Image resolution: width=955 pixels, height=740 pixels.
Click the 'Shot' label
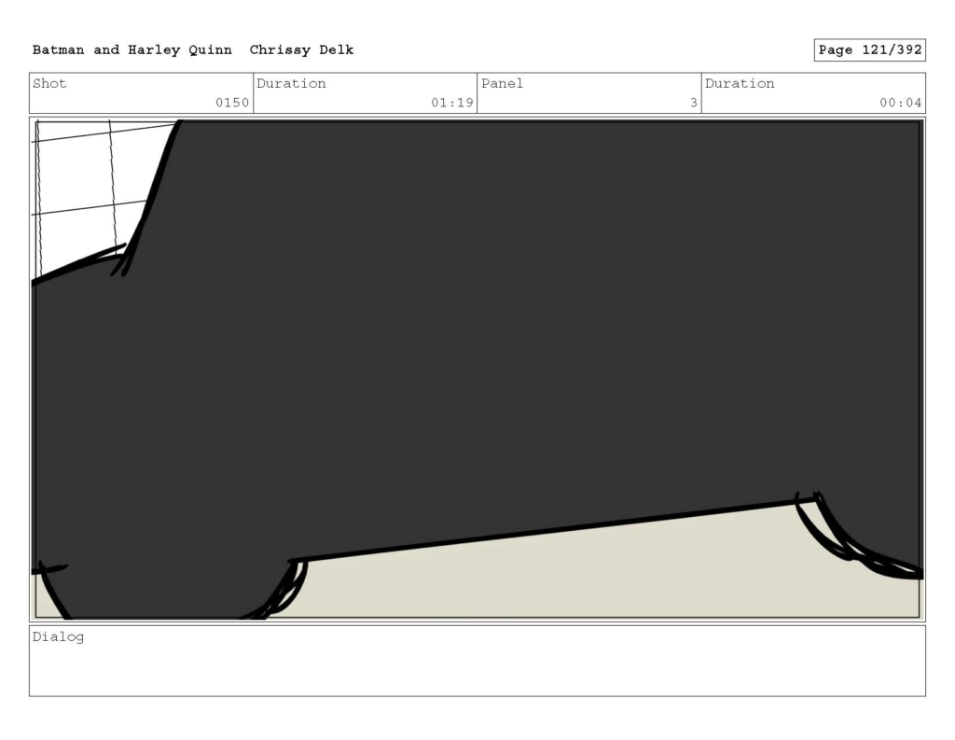pos(49,83)
